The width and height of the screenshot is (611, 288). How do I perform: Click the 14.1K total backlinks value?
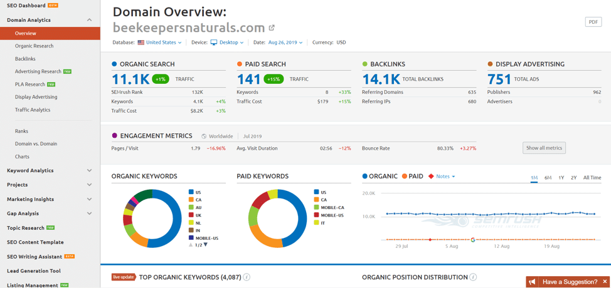point(381,80)
